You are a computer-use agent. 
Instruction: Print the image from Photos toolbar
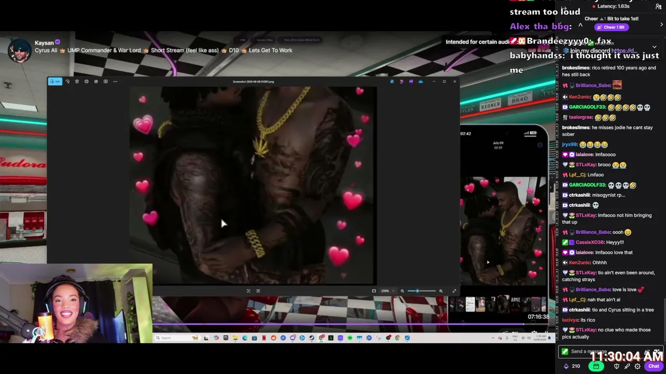point(86,82)
